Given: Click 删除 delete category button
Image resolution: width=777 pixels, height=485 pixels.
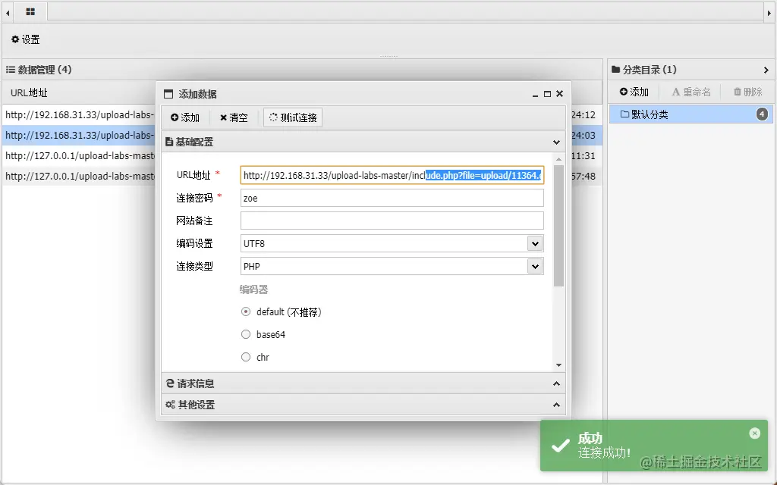Looking at the screenshot, I should tap(747, 92).
